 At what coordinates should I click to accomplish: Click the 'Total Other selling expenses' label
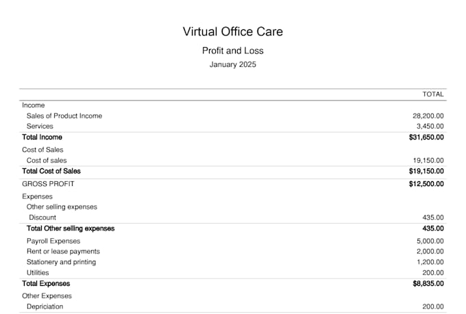tap(71, 228)
